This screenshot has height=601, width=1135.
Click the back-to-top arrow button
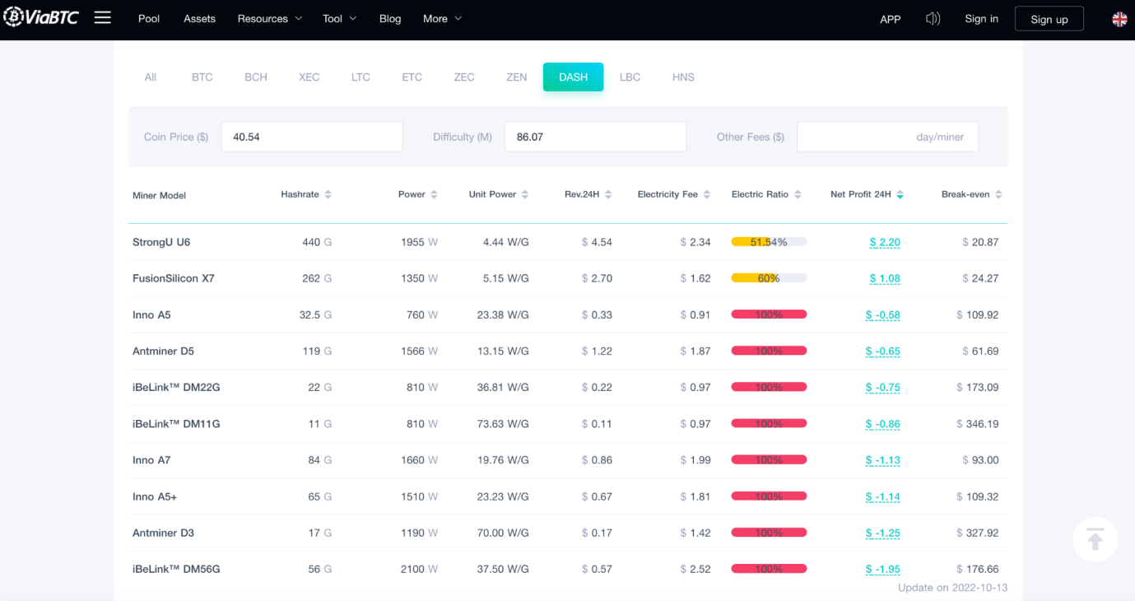(x=1095, y=539)
